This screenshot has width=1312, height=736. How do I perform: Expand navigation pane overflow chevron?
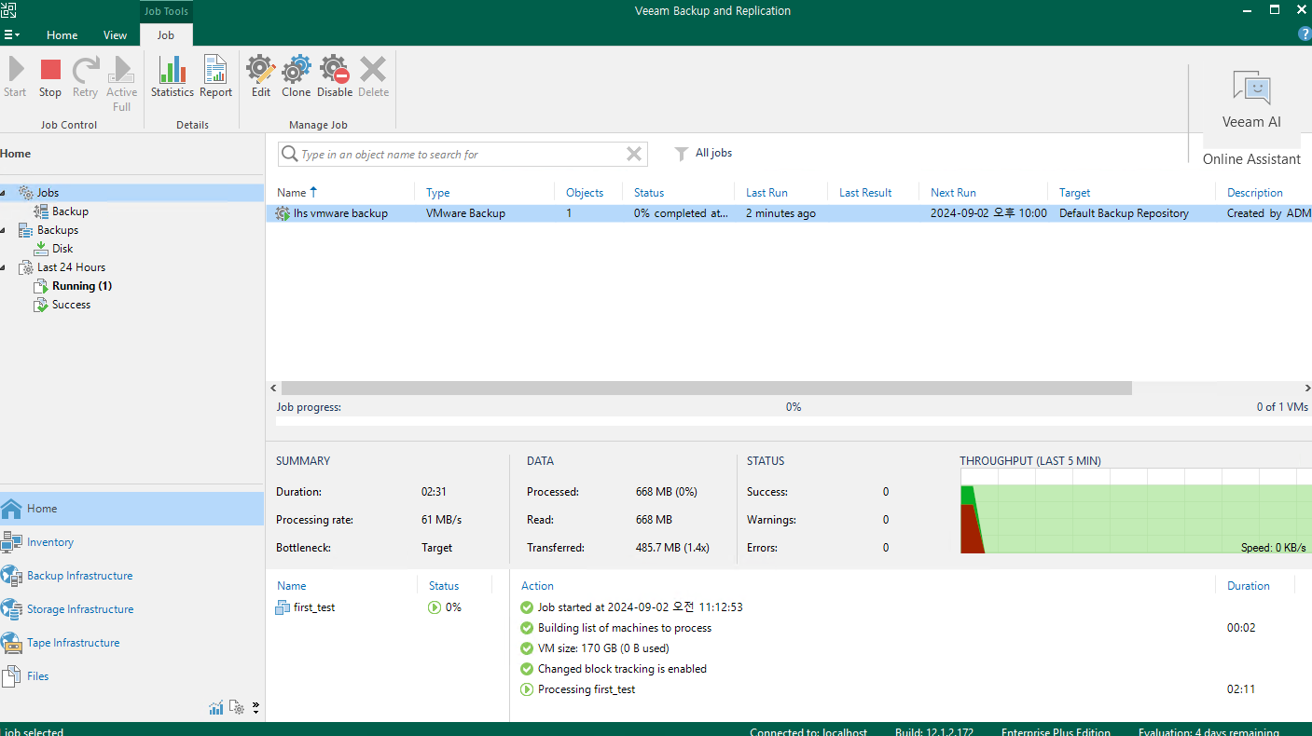coord(255,707)
